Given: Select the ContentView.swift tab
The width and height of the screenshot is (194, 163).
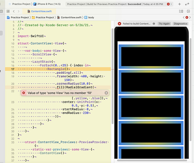Looking at the screenshot, I should click(39, 11).
